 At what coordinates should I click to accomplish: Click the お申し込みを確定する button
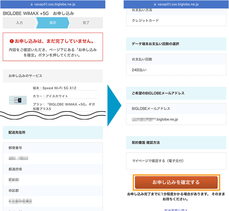coord(176,182)
